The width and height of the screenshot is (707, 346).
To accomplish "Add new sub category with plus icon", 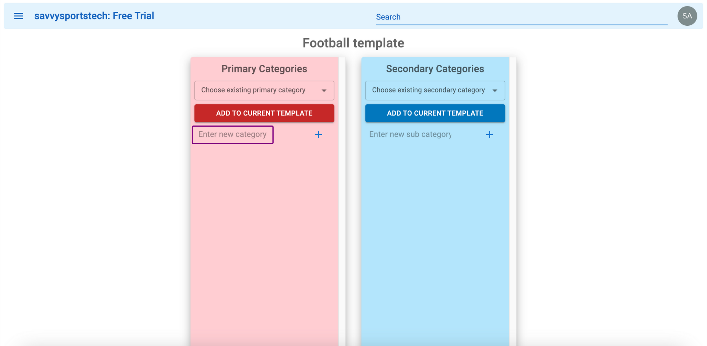I will coord(489,135).
